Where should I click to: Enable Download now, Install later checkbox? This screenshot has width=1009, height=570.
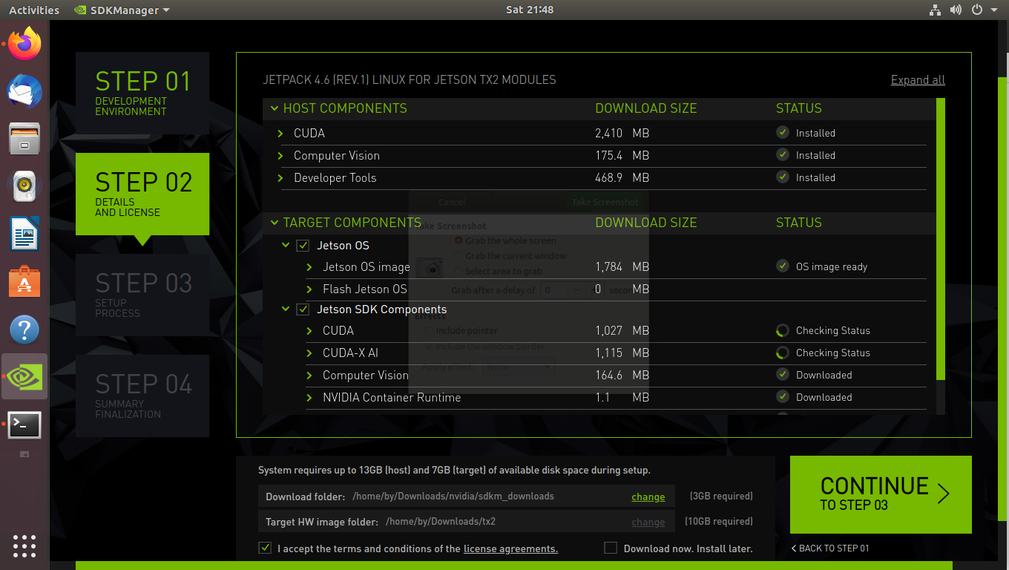coord(611,548)
